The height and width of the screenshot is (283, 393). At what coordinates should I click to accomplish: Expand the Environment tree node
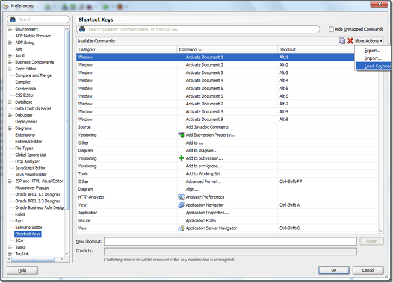tap(10, 30)
